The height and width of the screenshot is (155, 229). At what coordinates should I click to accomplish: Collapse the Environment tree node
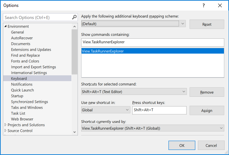[x=5, y=26]
